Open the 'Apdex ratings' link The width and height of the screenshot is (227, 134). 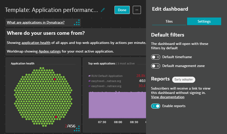coord(50,51)
